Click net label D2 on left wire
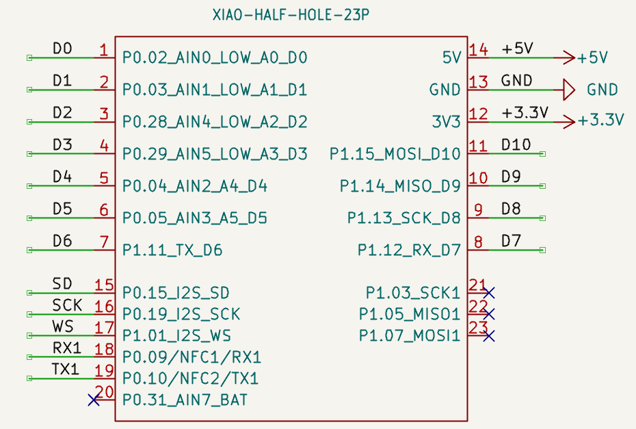636x429 pixels. tap(62, 113)
